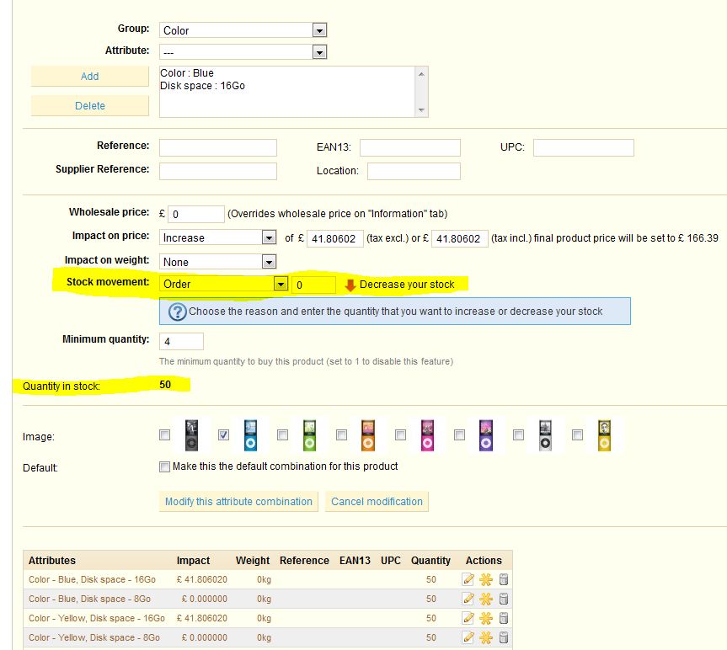Select the purple iPod image checkbox
The image size is (727, 650).
459,434
